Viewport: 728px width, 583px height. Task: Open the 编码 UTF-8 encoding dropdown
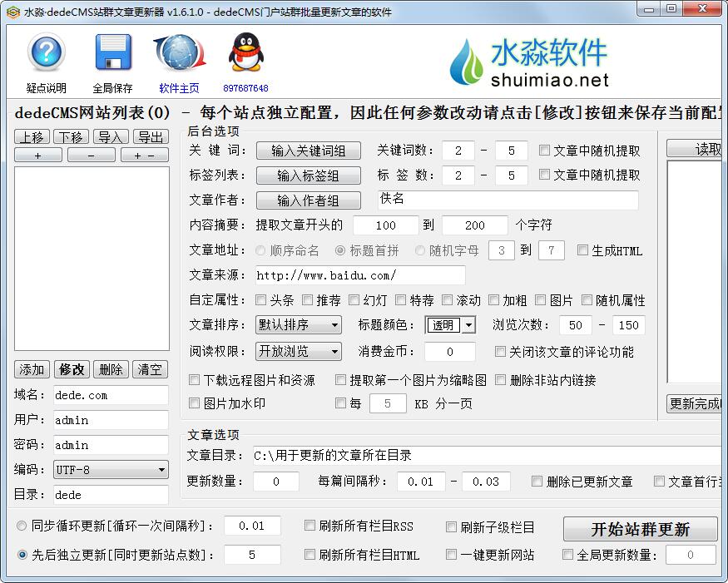(110, 471)
